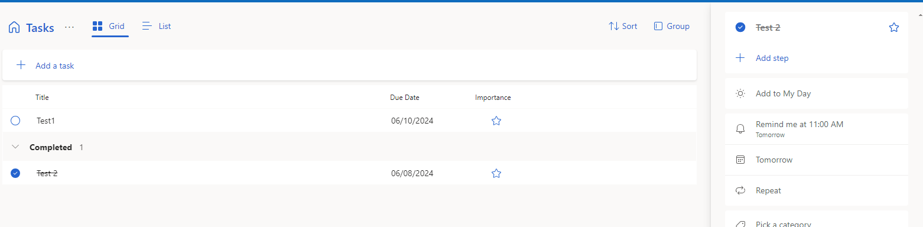Edit the Test 2 title in details panel
The height and width of the screenshot is (227, 923).
click(x=768, y=27)
